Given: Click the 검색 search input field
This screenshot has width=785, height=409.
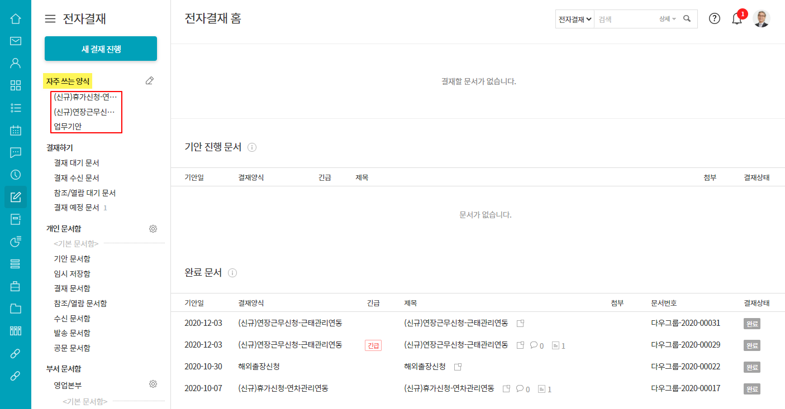Looking at the screenshot, I should [x=626, y=19].
